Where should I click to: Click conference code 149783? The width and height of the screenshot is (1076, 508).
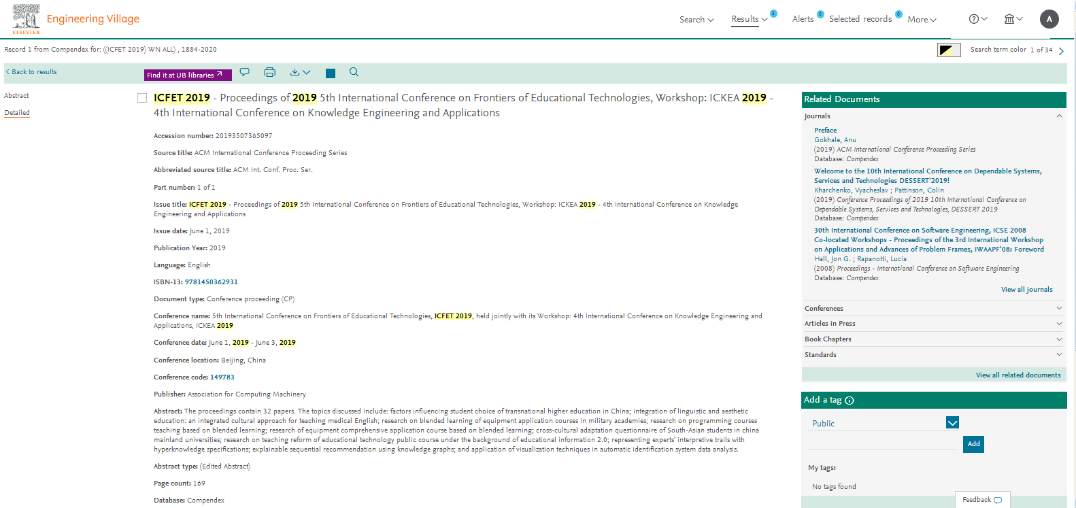[222, 377]
